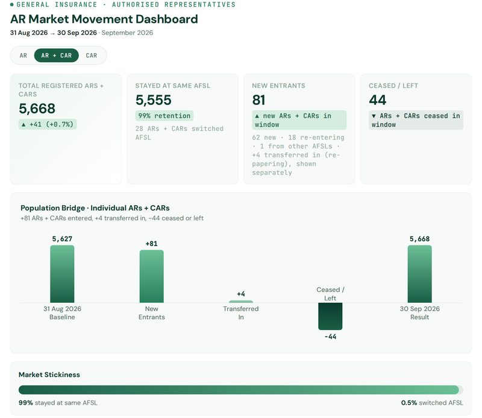Click the September 2026 period label
This screenshot has width=482, height=418.
pyautogui.click(x=127, y=33)
